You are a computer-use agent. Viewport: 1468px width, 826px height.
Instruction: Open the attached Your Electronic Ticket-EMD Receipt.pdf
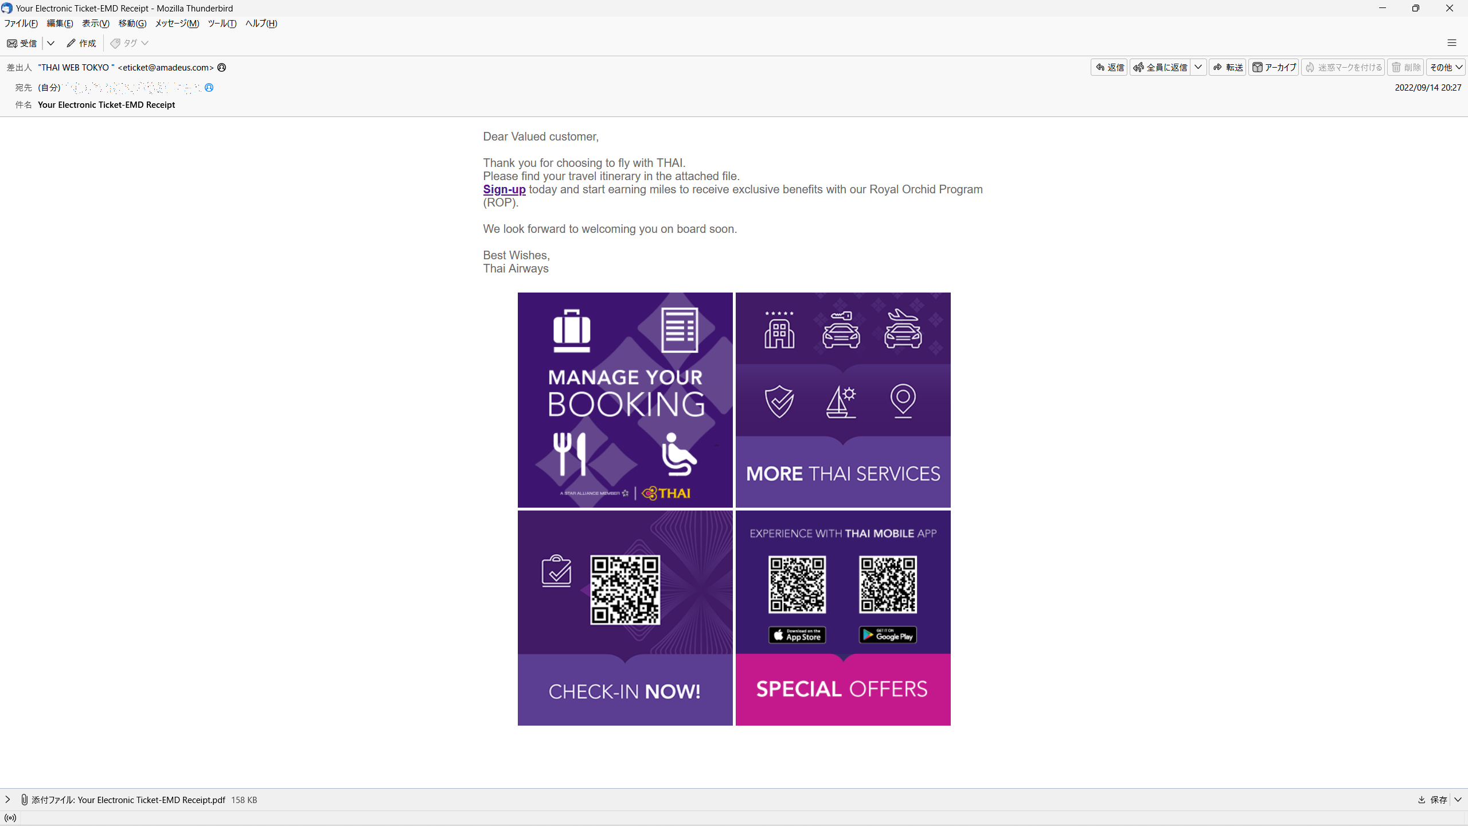(151, 800)
